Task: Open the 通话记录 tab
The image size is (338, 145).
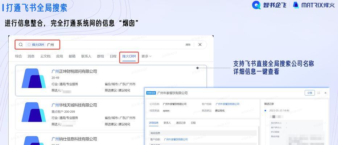Action: (181, 123)
